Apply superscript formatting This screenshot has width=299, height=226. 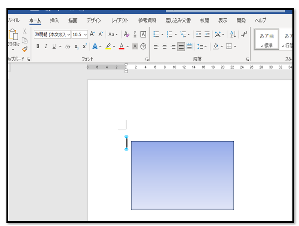(85, 46)
